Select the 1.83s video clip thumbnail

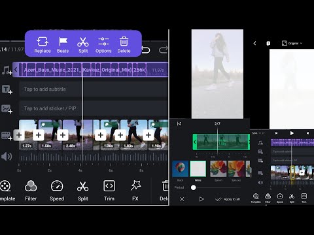134,135
